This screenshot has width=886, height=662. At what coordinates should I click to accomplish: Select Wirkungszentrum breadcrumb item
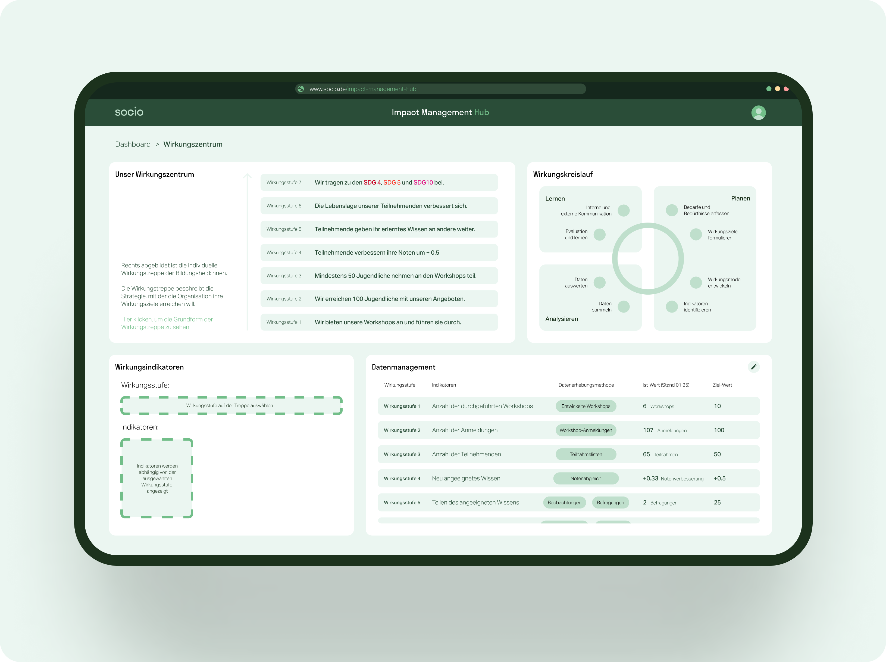(x=193, y=144)
